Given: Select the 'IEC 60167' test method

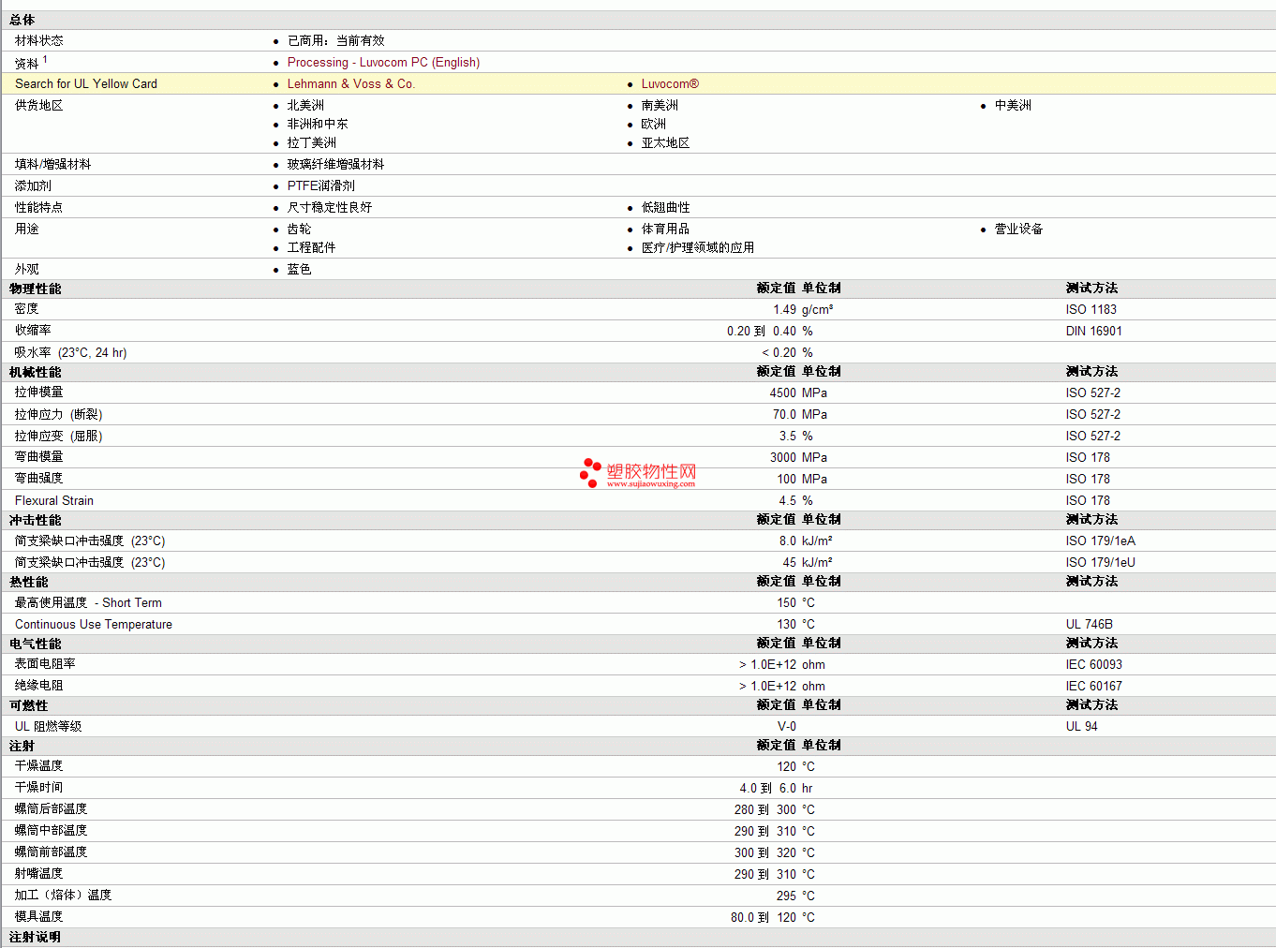Looking at the screenshot, I should point(1094,686).
